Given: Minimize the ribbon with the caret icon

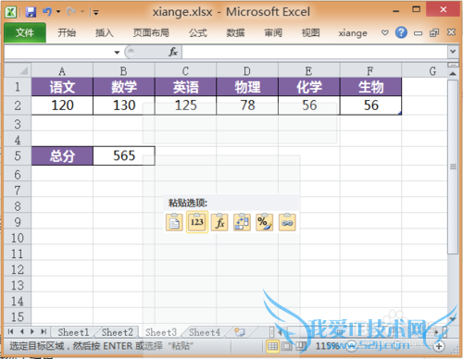Looking at the screenshot, I should pyautogui.click(x=384, y=32).
